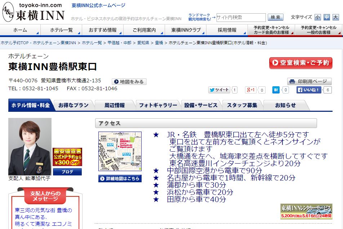Open the 豊橋 breadcrumb link
343x229 pixels.
pyautogui.click(x=159, y=43)
